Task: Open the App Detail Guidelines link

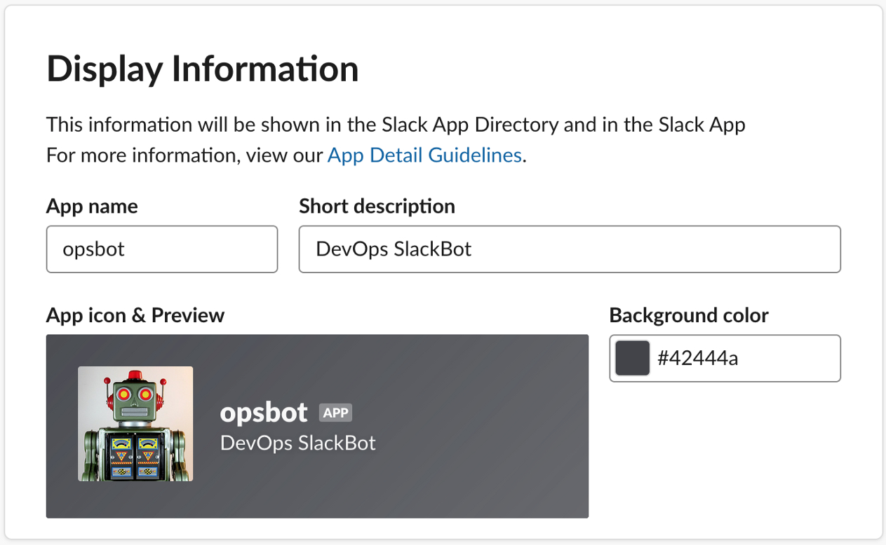Action: point(424,155)
